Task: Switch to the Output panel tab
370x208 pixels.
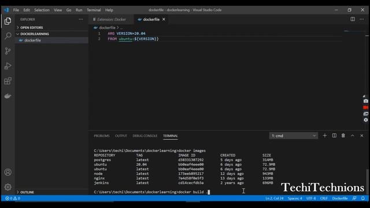Action: pos(121,136)
